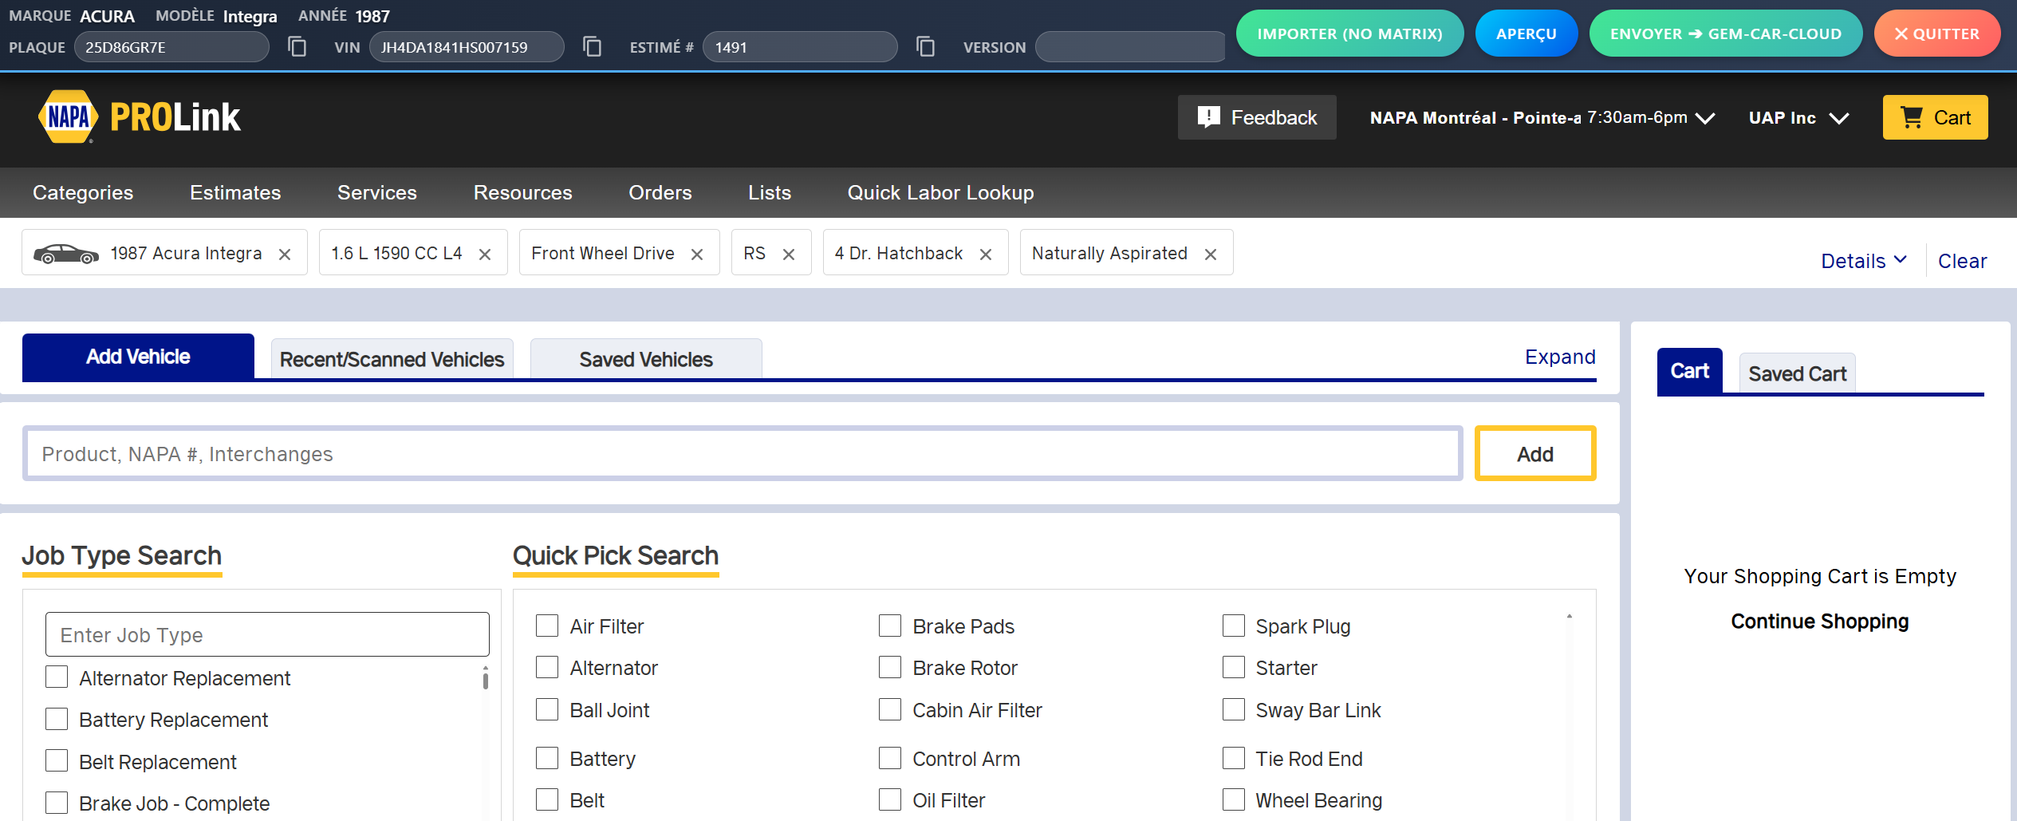Open the Lists menu
The height and width of the screenshot is (821, 2017).
coord(770,192)
